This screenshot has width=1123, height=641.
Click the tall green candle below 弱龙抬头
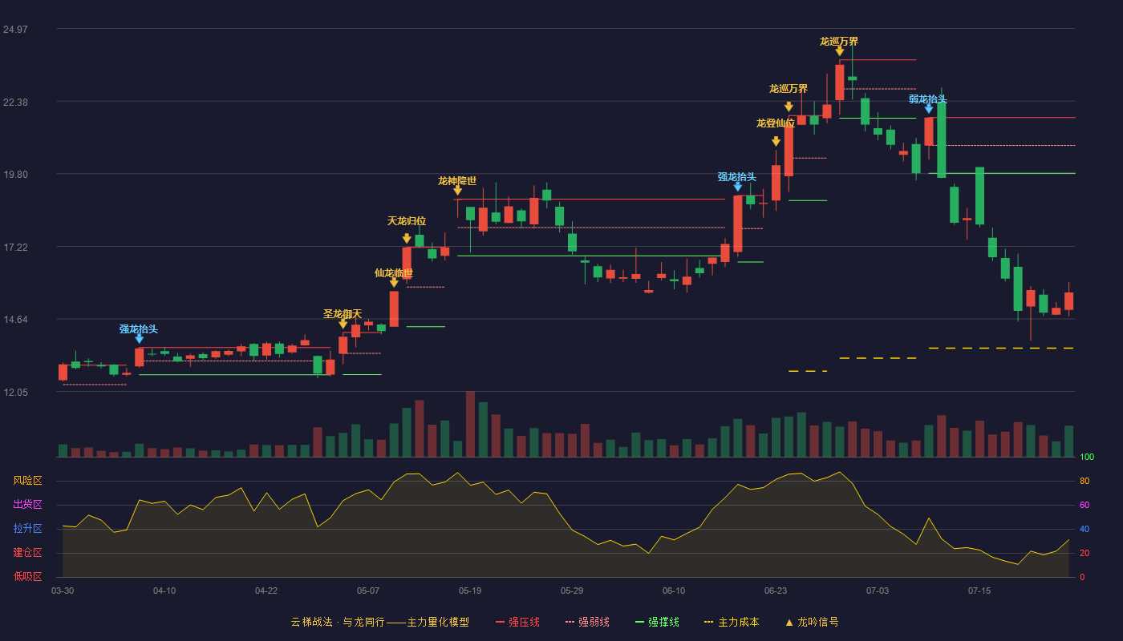[x=942, y=139]
